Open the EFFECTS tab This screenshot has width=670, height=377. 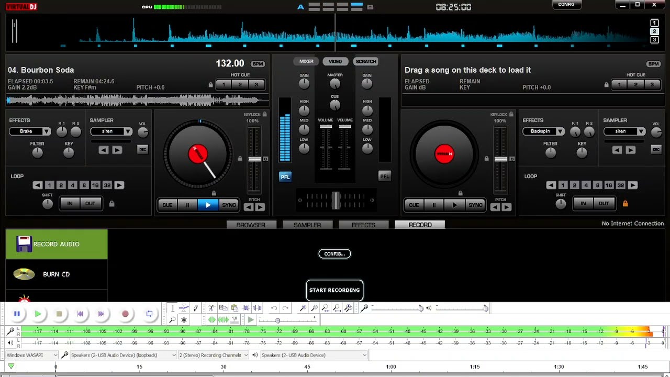[363, 225]
